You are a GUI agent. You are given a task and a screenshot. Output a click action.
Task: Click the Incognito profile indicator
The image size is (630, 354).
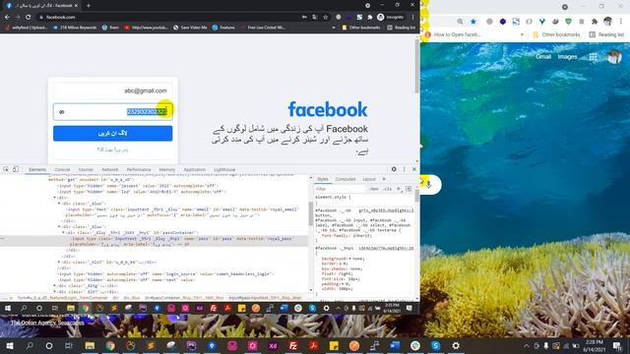(391, 17)
